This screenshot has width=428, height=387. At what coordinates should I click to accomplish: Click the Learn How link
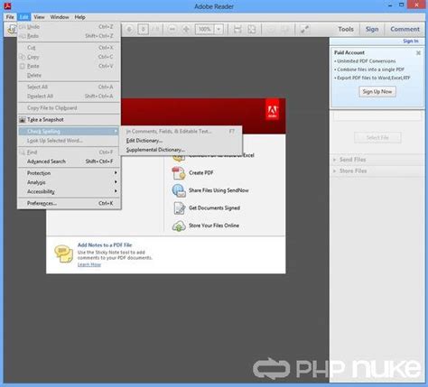[89, 264]
